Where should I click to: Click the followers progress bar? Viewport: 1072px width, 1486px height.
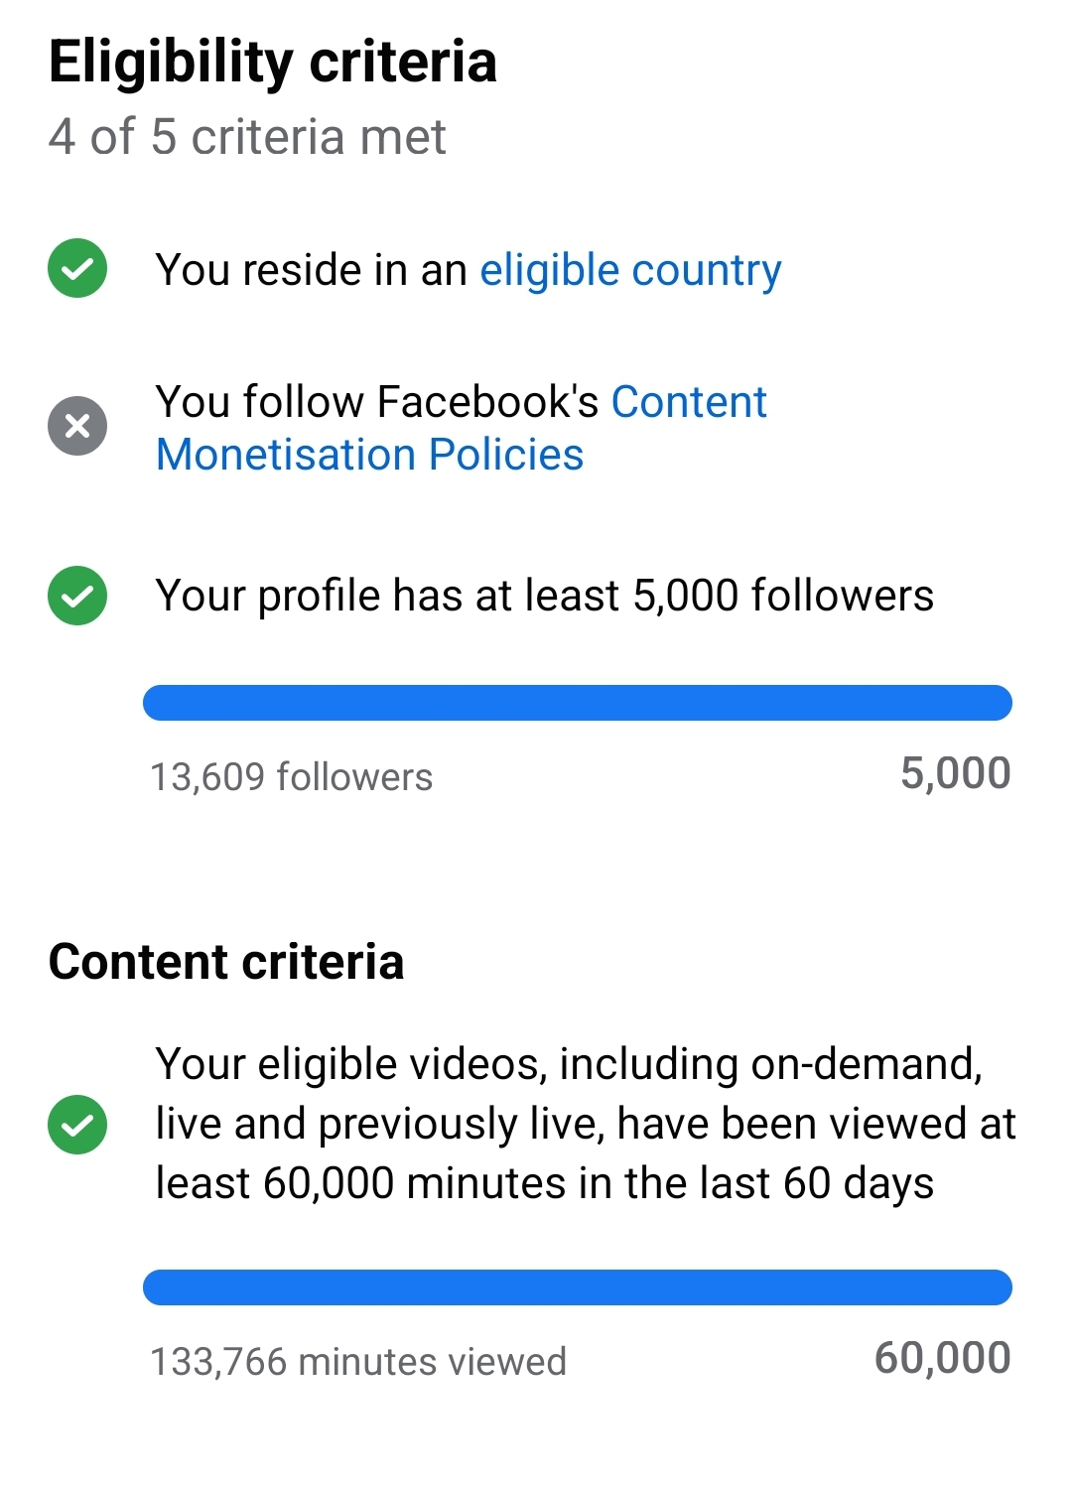[x=577, y=703]
